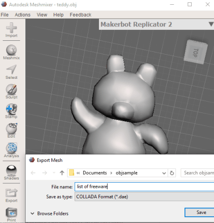Go back in Export Mesh dialog
The image size is (214, 223).
[33, 173]
